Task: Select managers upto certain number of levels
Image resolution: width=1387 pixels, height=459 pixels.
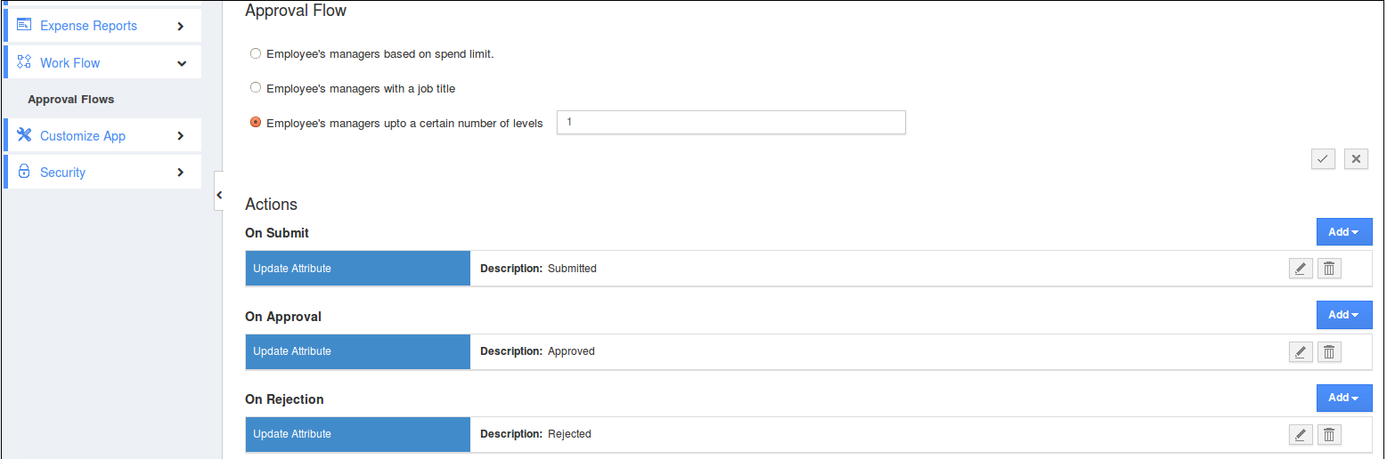Action: tap(256, 123)
